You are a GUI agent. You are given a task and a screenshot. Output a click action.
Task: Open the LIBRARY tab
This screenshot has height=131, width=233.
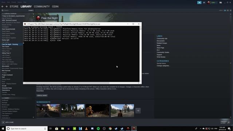click(26, 7)
